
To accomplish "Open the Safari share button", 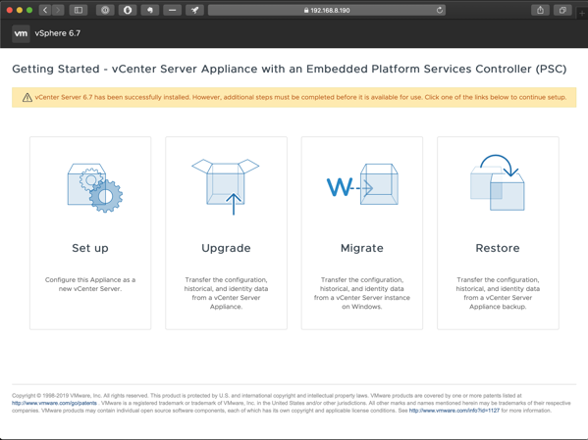I will click(x=540, y=10).
